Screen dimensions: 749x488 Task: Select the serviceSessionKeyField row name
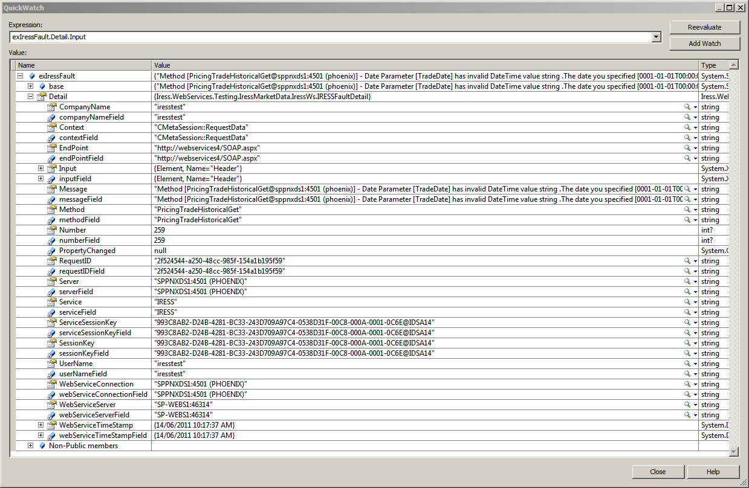[95, 333]
